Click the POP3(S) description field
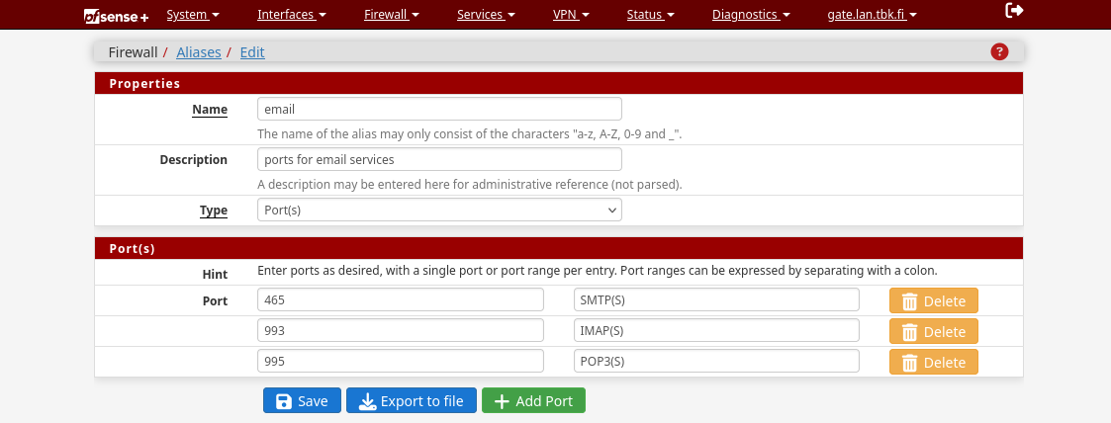The image size is (1111, 423). tap(716, 361)
